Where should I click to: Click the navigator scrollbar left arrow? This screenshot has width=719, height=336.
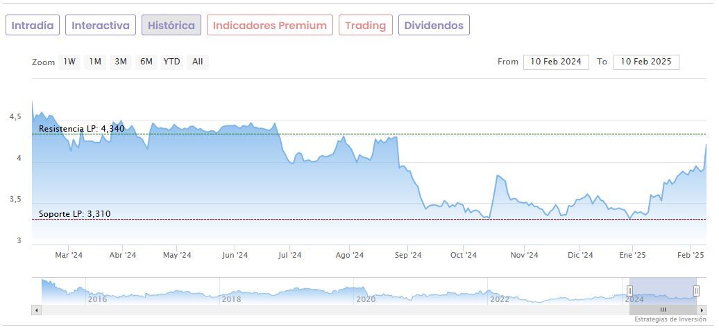[37, 310]
